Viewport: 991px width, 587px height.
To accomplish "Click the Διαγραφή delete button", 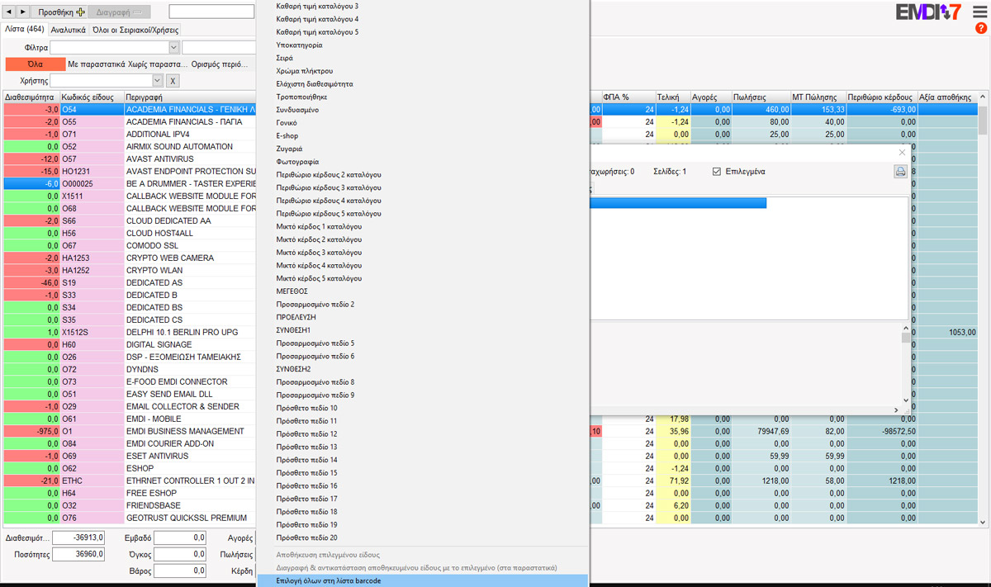I will pos(119,12).
